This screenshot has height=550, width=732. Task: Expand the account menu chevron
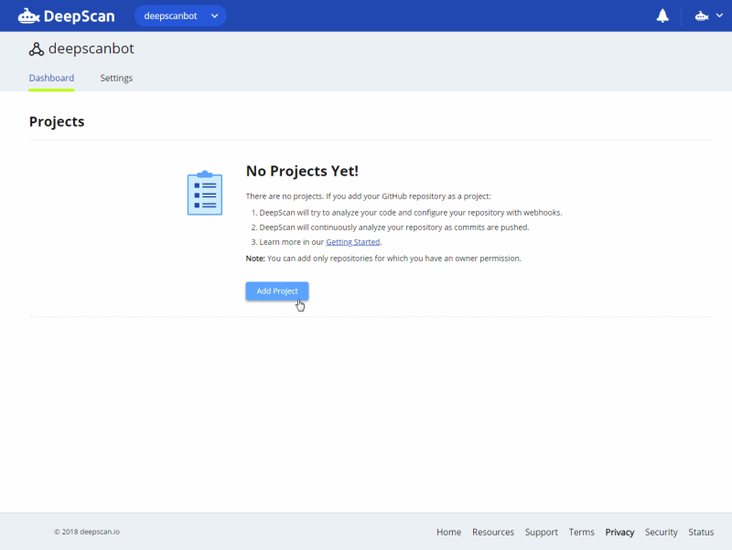719,16
